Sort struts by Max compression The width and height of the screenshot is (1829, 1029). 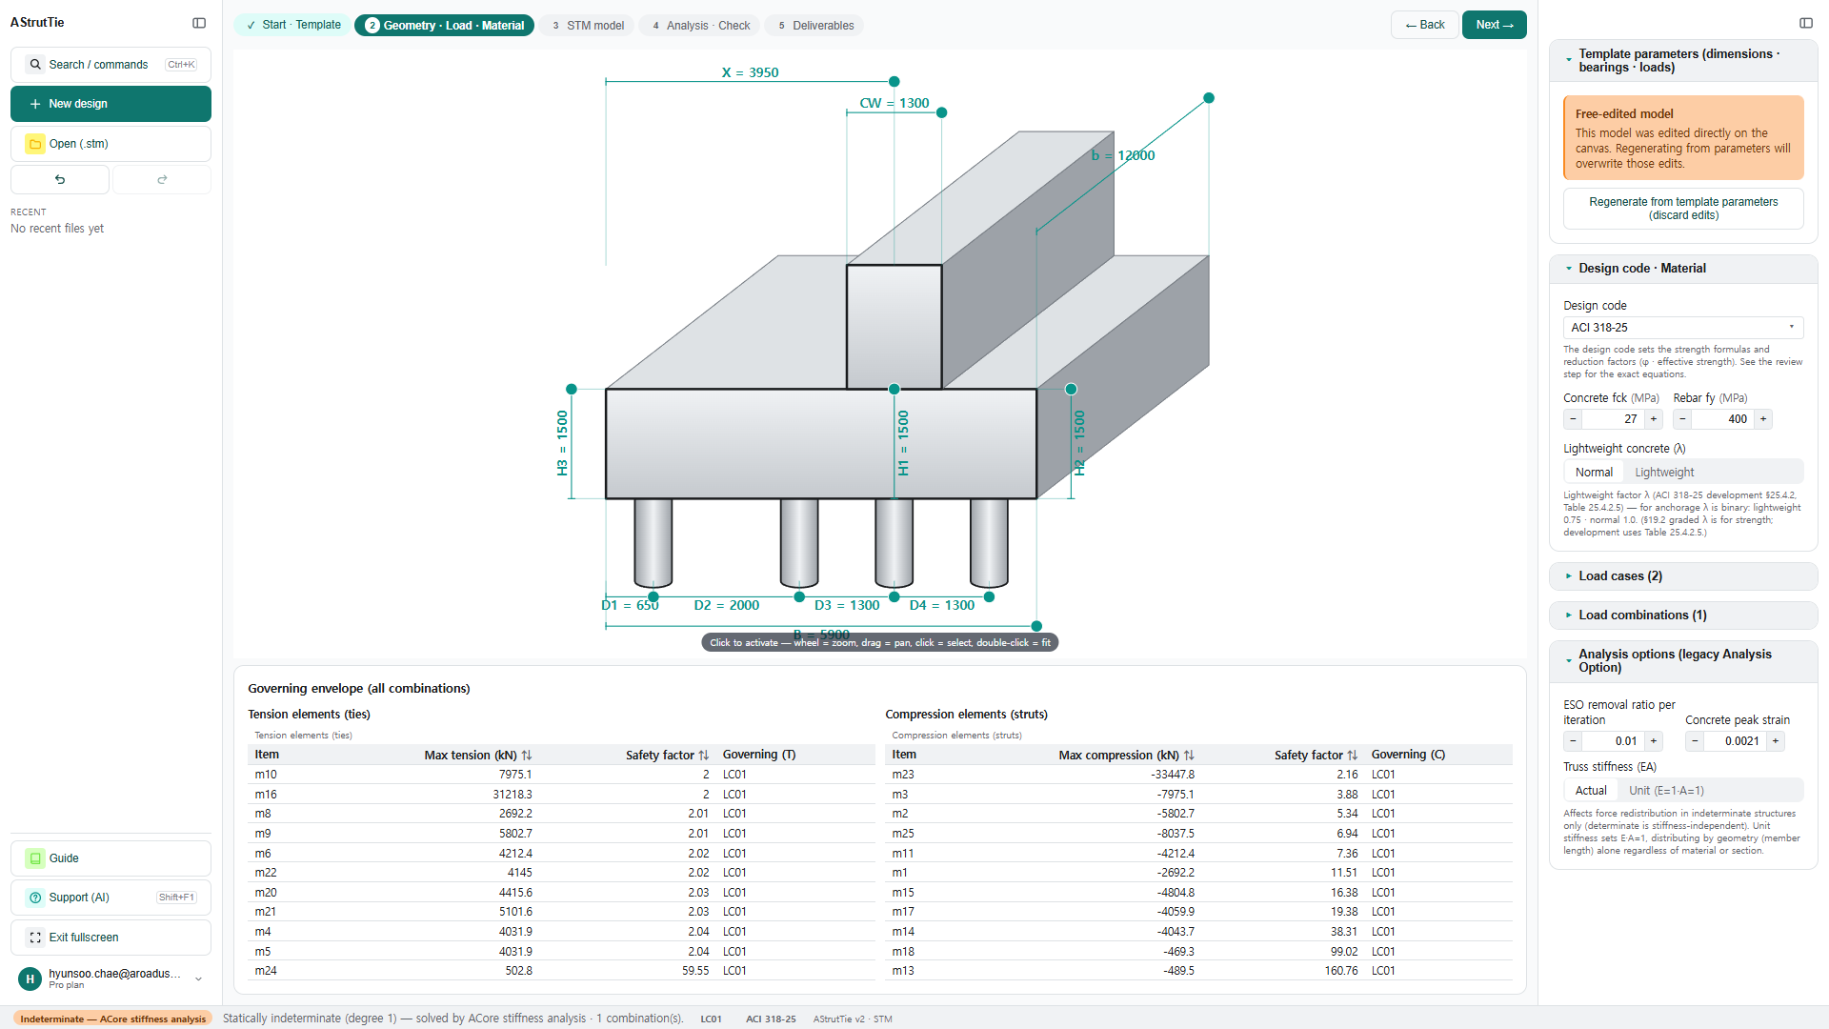click(x=1189, y=755)
